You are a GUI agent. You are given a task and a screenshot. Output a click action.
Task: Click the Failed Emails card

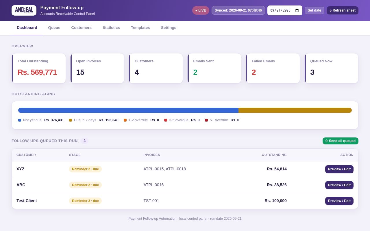tap(273, 68)
